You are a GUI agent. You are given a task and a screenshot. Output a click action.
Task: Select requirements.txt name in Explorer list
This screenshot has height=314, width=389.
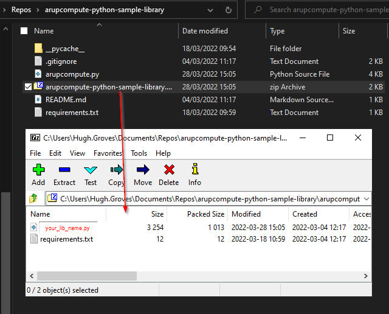tap(72, 113)
